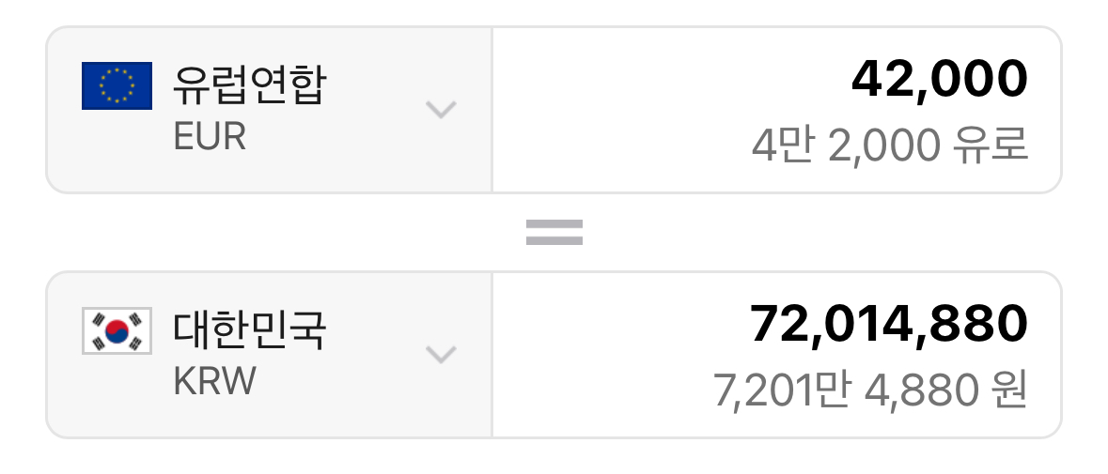Click the EUR currency code label
The height and width of the screenshot is (474, 1108).
pos(210,137)
